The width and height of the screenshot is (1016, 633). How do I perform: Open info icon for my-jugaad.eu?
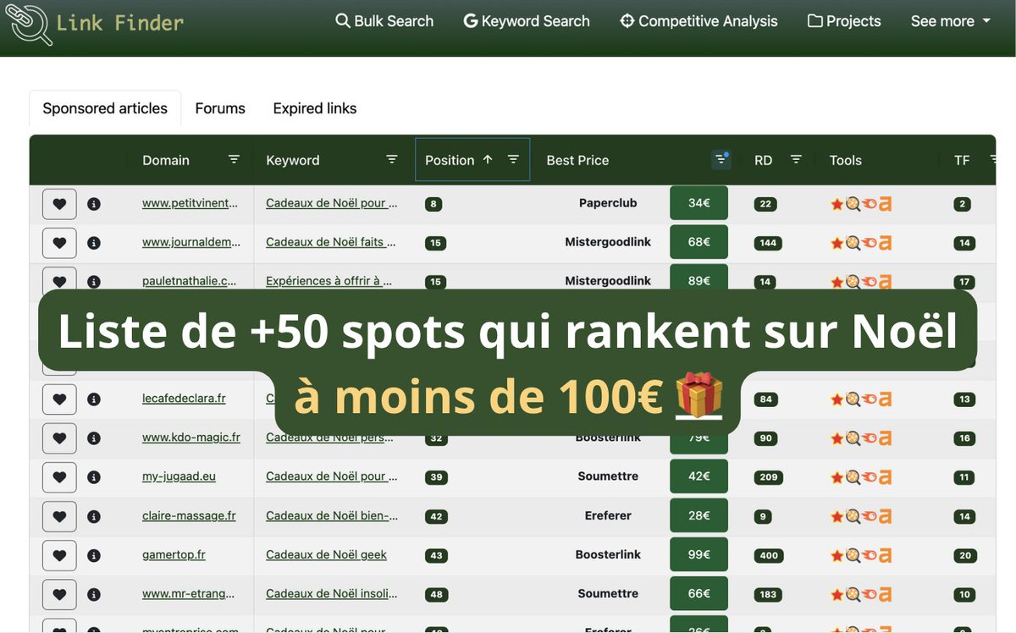(94, 477)
